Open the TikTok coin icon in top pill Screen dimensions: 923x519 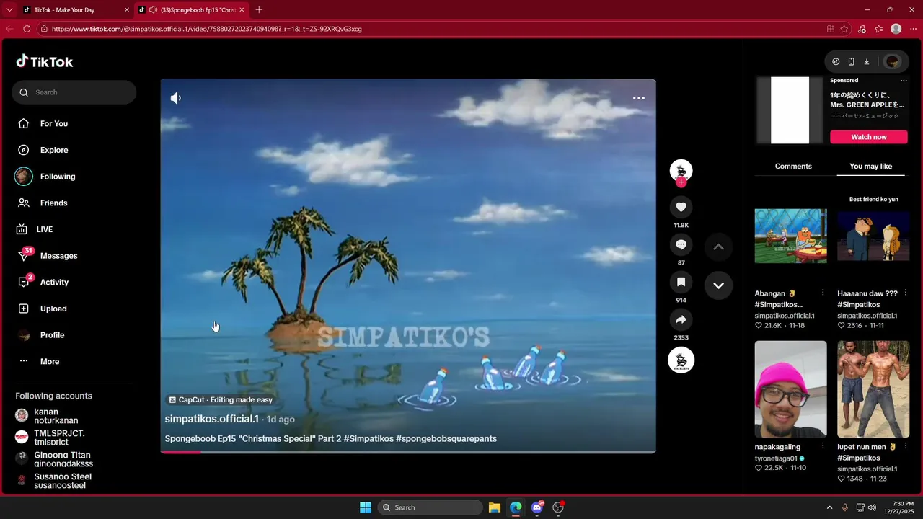click(836, 61)
